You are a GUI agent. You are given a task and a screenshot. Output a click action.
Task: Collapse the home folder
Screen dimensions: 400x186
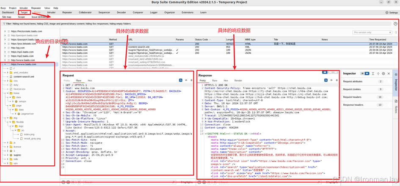point(8,93)
